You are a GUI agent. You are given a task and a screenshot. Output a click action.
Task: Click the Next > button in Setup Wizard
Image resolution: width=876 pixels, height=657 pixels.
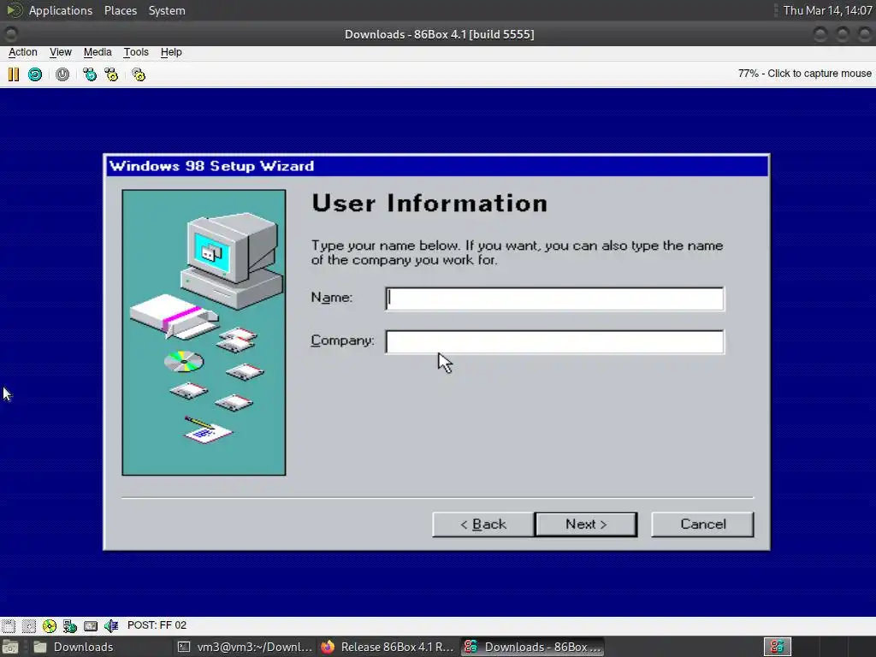[585, 524]
